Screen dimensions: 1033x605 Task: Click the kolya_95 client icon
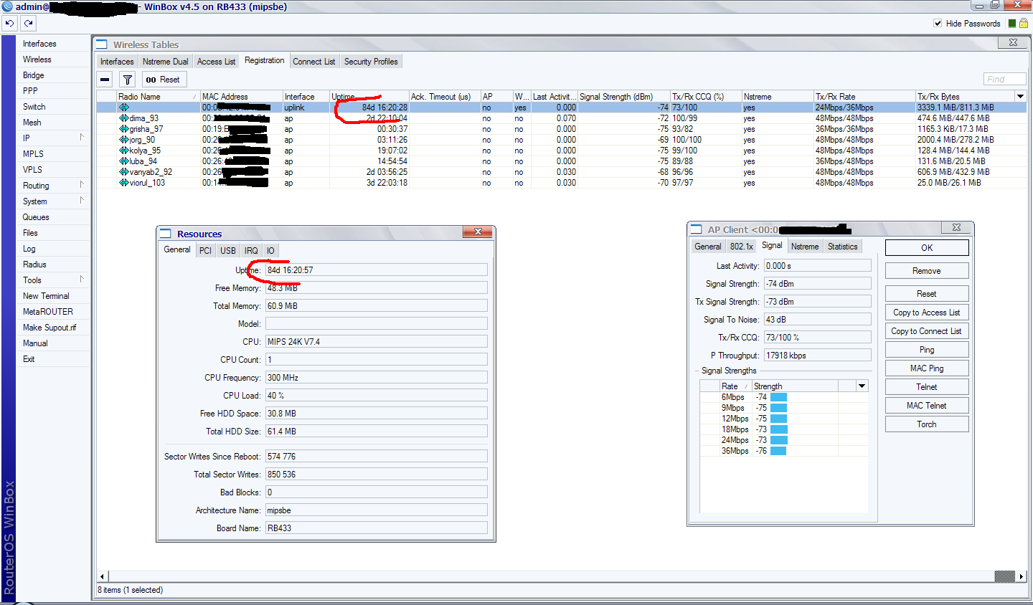[123, 151]
